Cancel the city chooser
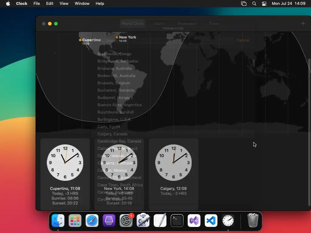 [243, 40]
